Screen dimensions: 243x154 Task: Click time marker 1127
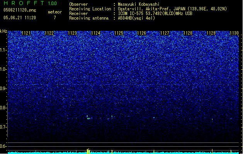point(165,33)
